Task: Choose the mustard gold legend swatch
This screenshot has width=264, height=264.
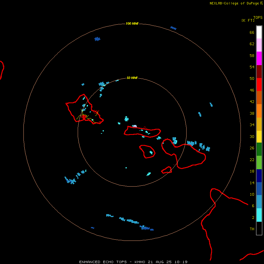Action: (x=259, y=124)
